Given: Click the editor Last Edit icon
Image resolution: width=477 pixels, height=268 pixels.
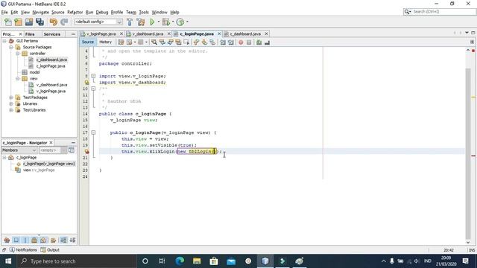Looking at the screenshot, I should point(121,42).
